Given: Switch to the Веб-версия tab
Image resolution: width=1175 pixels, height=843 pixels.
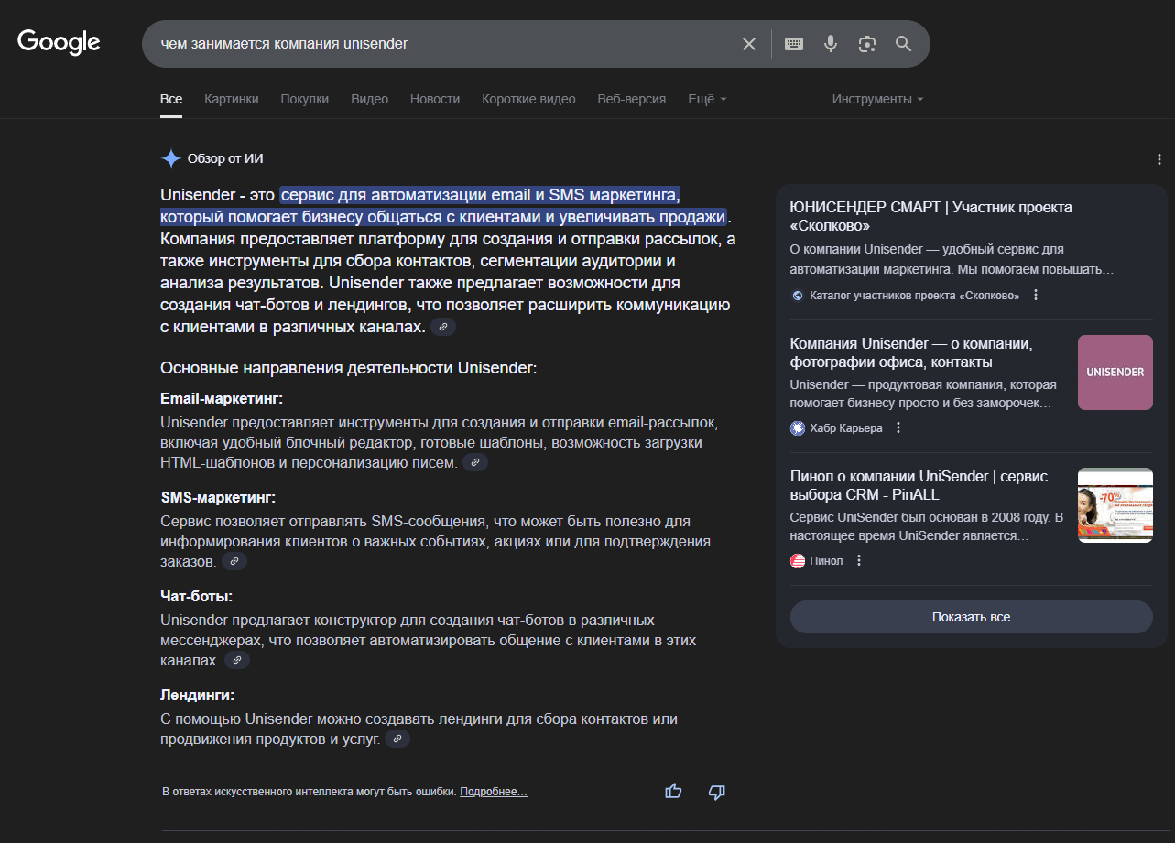Looking at the screenshot, I should 632,99.
